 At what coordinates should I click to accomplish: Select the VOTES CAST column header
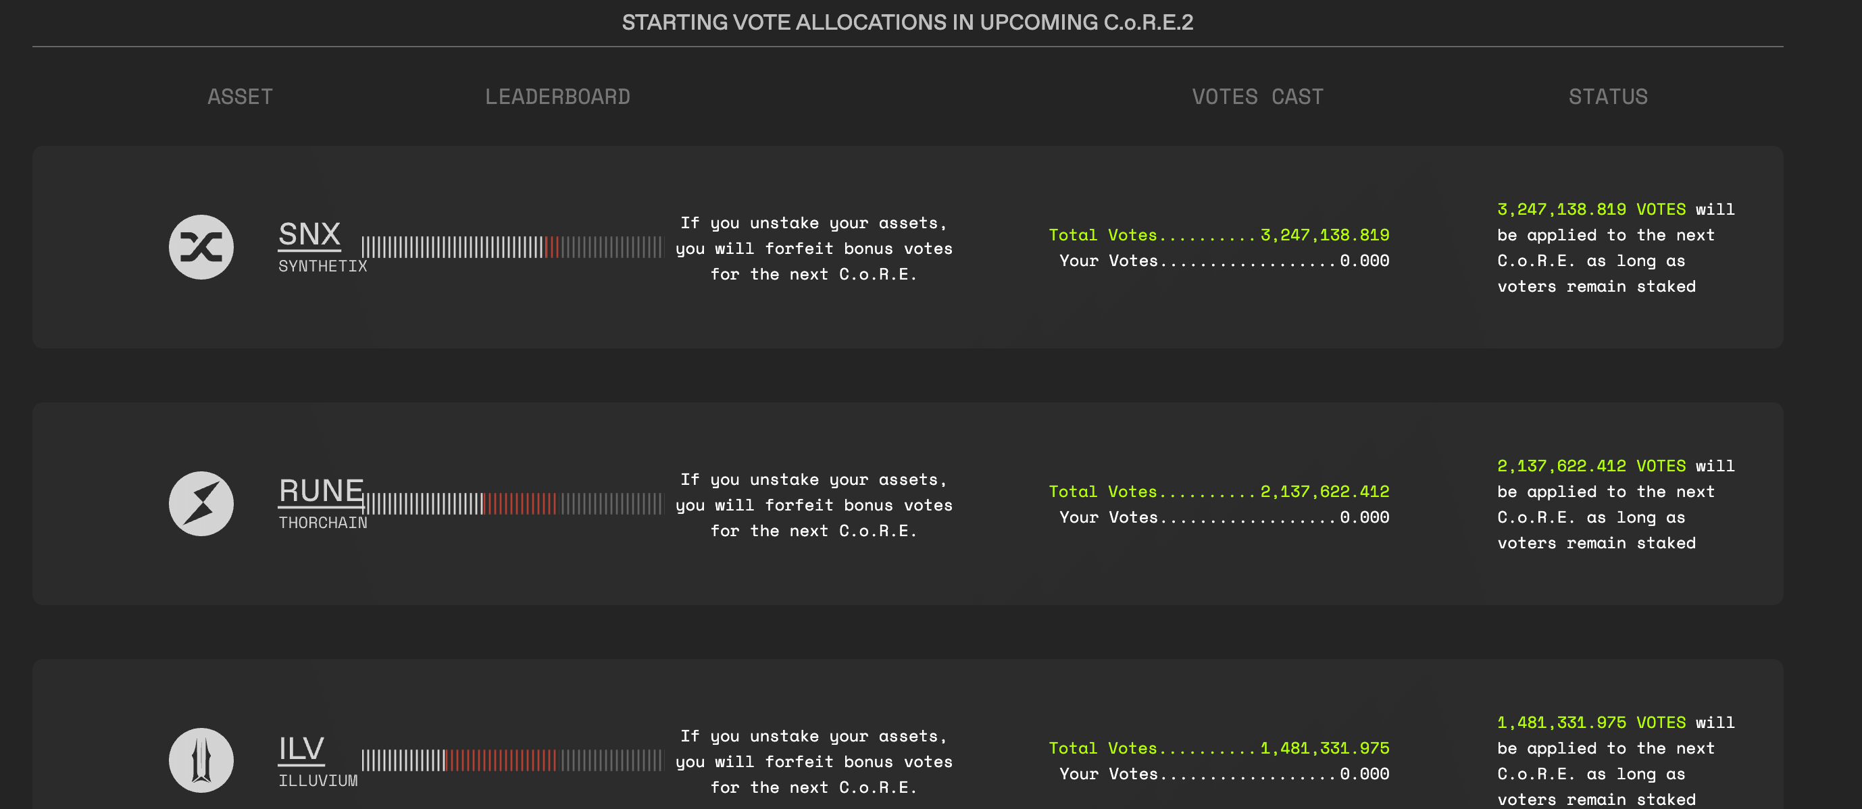point(1257,97)
